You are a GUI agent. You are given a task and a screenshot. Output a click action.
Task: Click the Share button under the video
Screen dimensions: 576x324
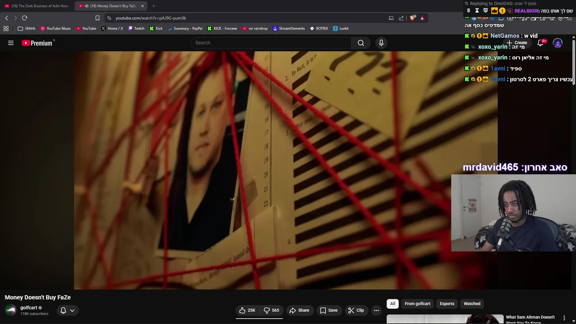[x=299, y=310]
